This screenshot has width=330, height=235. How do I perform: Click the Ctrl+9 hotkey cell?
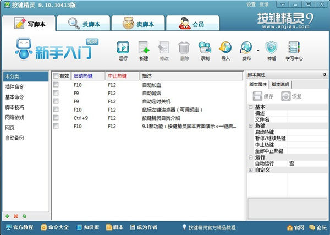81,118
